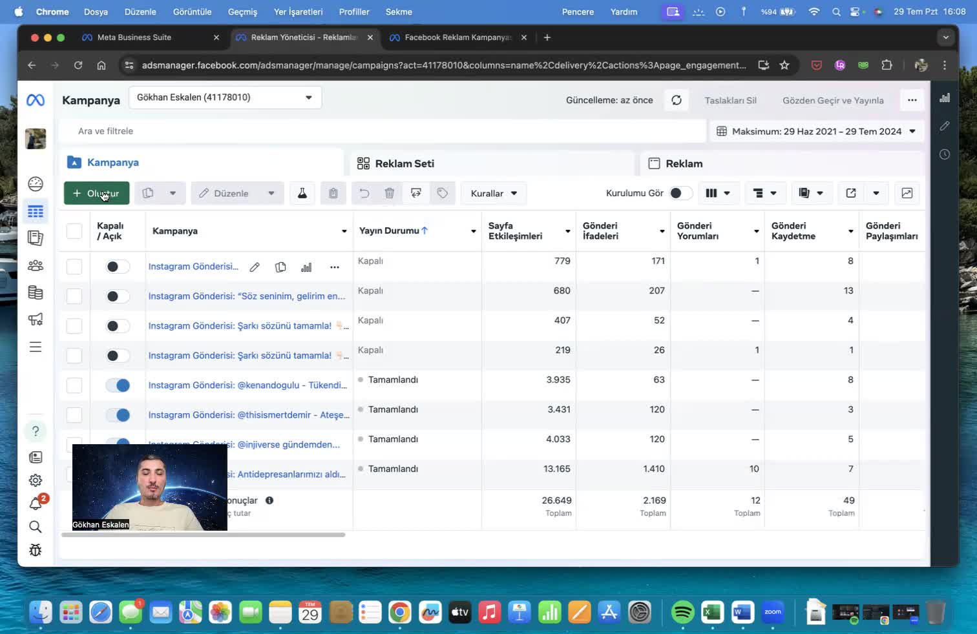The height and width of the screenshot is (634, 977).
Task: Open the all tools hamburger menu
Action: [36, 347]
